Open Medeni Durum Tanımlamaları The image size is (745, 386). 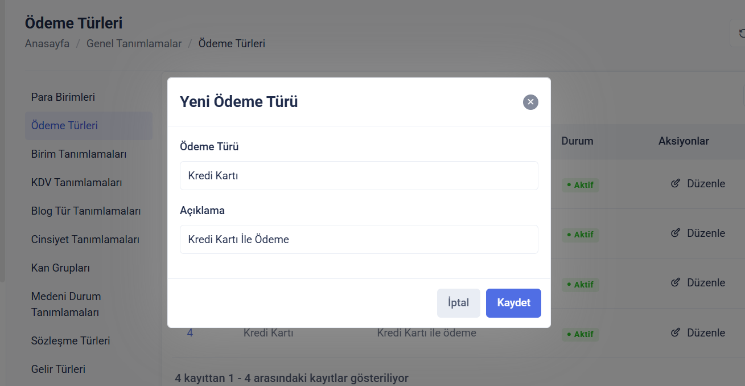(x=66, y=305)
